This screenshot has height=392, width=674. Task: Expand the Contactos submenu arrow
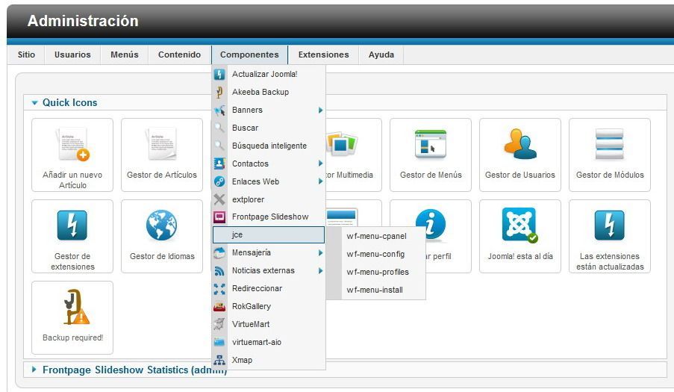click(x=320, y=164)
